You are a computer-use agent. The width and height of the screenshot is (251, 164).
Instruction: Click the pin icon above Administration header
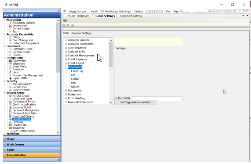tap(58, 10)
